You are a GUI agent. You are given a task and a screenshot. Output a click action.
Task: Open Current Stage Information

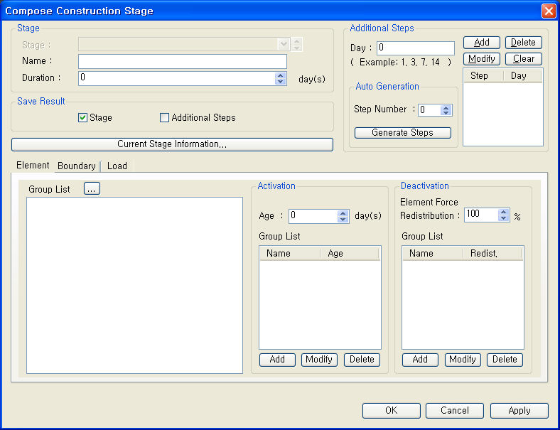point(172,144)
